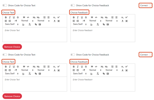This screenshot has height=100, width=154.
Task: Toggle Underline in the bottom Choice Feedback editor
Action: pos(82,67)
